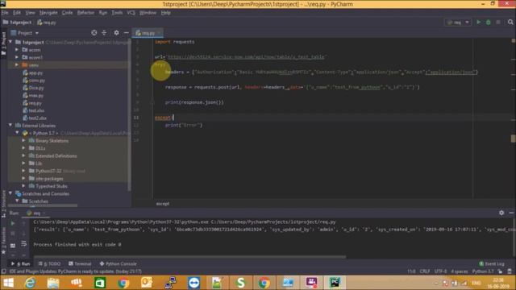Open TeamViewer from taskbar
The width and height of the screenshot is (516, 290).
pos(193,283)
